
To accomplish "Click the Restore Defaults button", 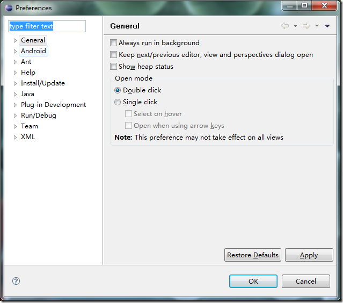I will (253, 255).
